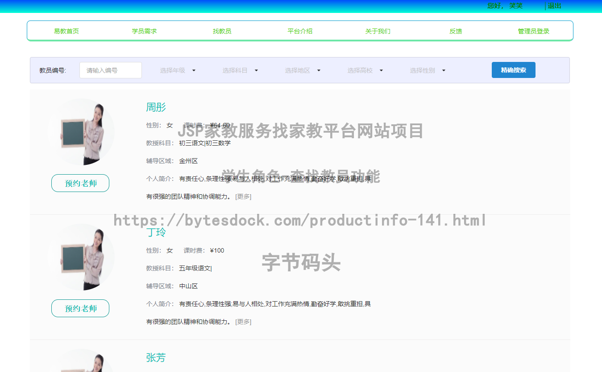Open the 选择地区 dropdown
This screenshot has height=372, width=602.
(x=303, y=70)
